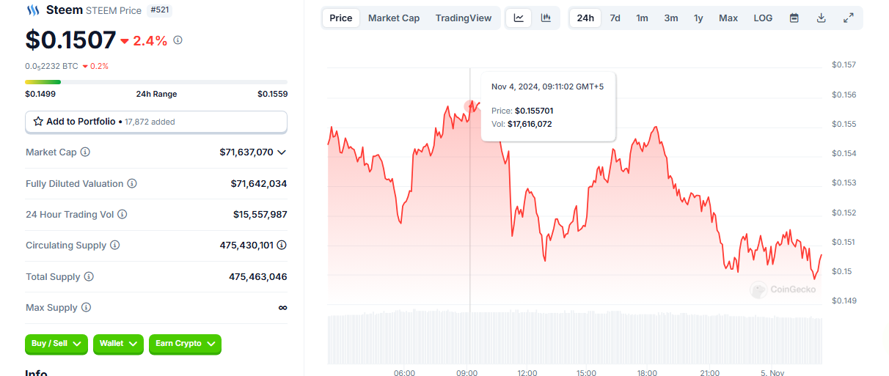This screenshot has width=889, height=376.
Task: Expand Market Cap details chevron
Action: point(282,152)
